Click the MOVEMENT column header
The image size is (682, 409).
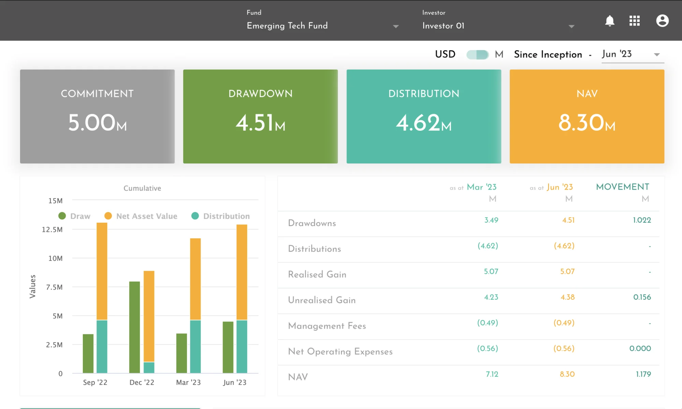(623, 187)
